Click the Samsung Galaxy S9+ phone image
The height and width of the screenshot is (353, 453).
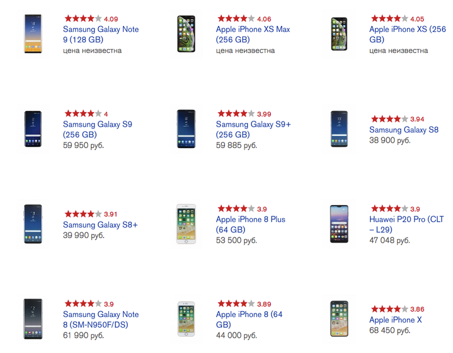[x=186, y=129]
